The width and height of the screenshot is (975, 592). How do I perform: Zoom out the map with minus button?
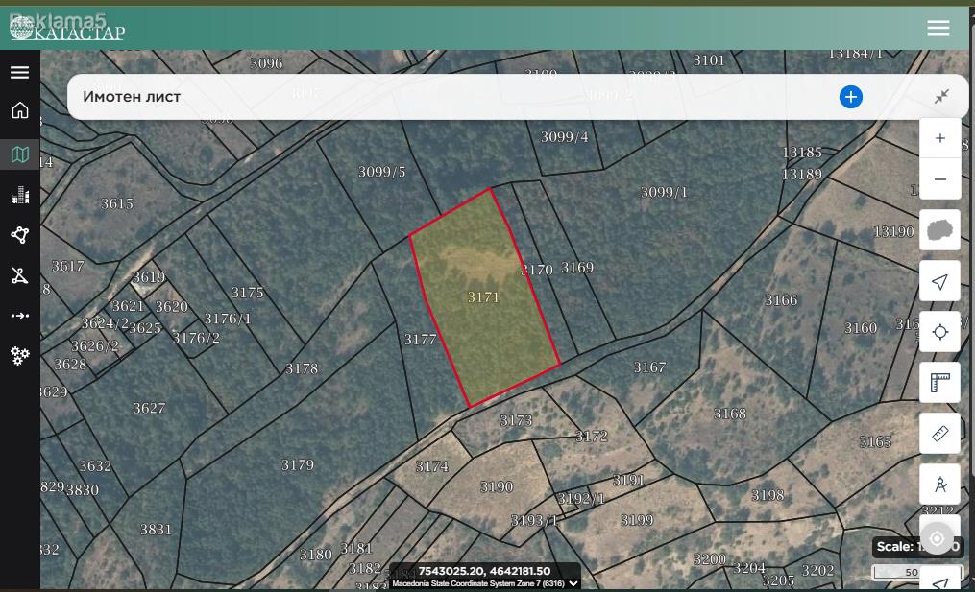940,178
